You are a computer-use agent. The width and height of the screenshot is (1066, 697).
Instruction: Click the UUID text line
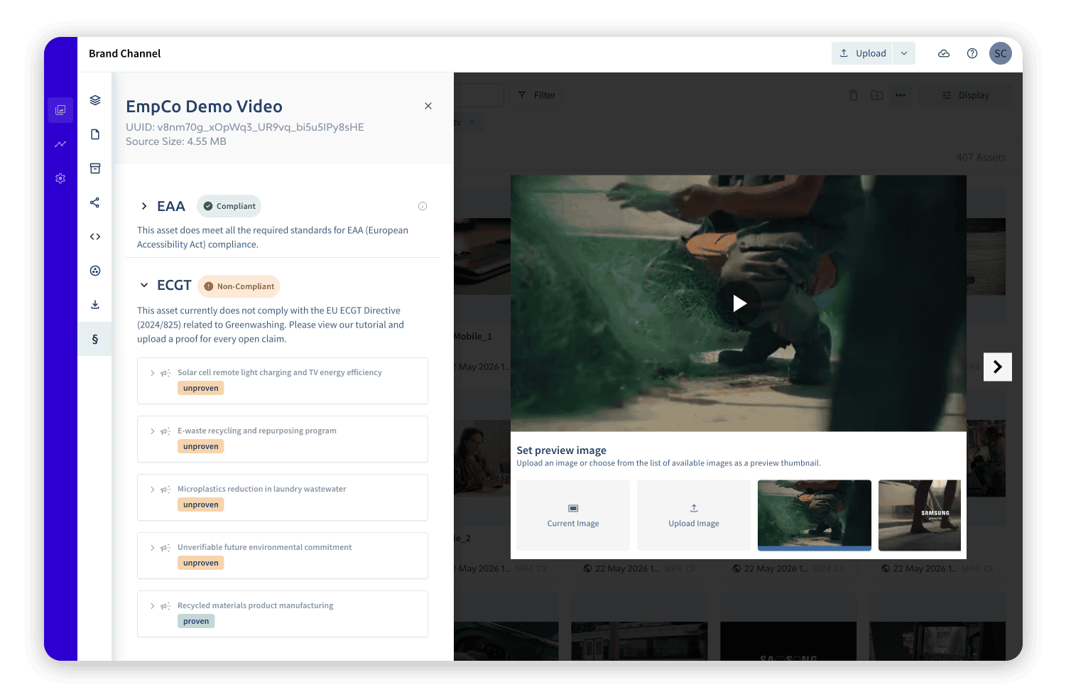245,127
